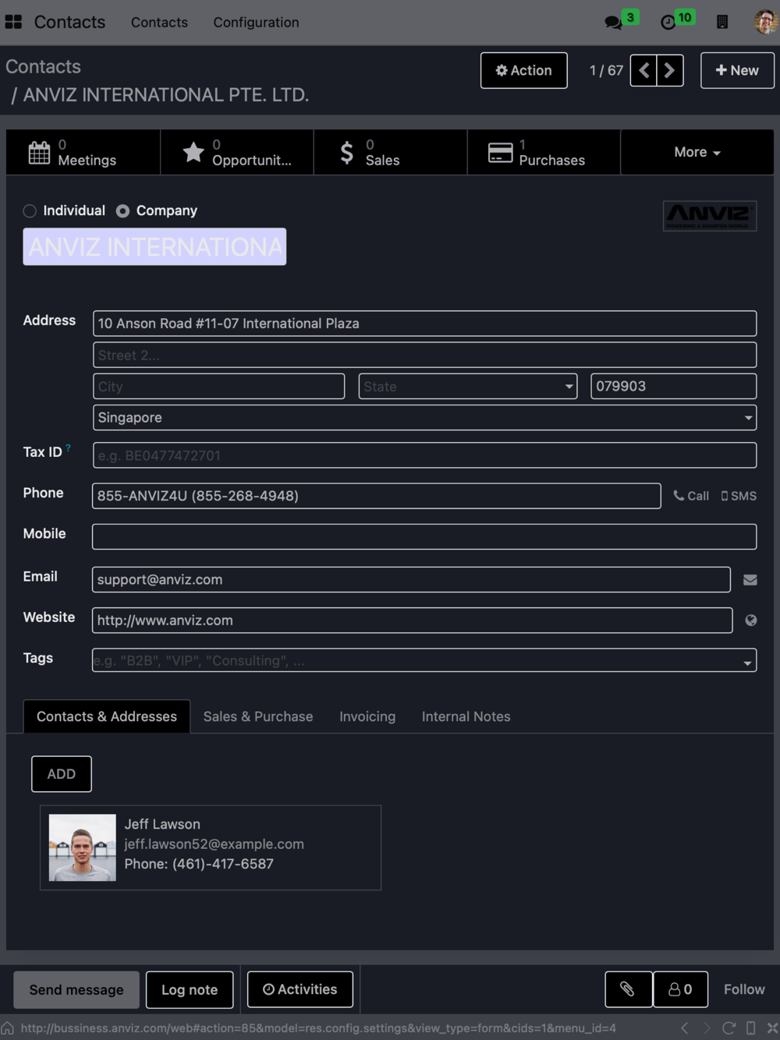This screenshot has height=1040, width=780.
Task: Switch to Invoicing tab
Action: point(367,716)
